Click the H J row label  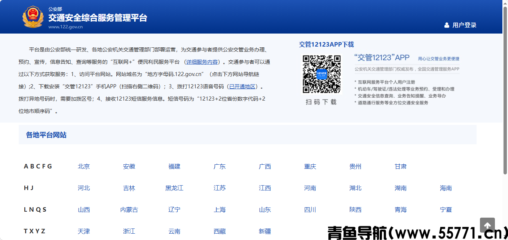tap(29, 188)
